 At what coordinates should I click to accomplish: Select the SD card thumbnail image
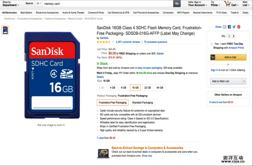[x=5, y=30]
